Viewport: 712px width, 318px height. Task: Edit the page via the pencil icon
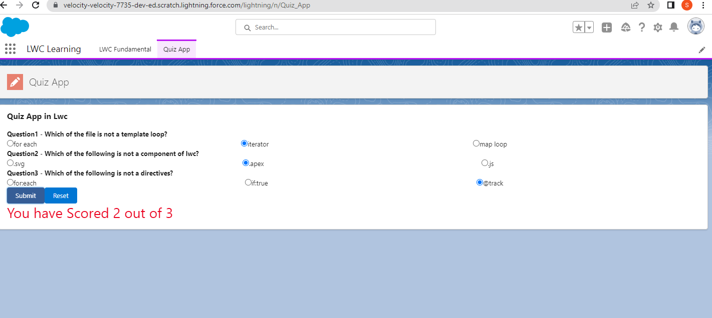[x=702, y=49]
